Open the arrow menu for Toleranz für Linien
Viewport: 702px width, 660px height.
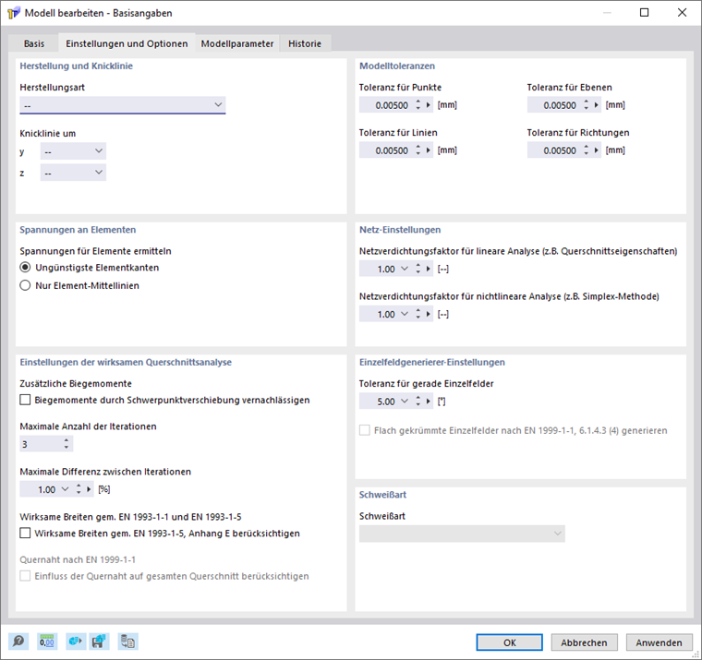point(429,150)
